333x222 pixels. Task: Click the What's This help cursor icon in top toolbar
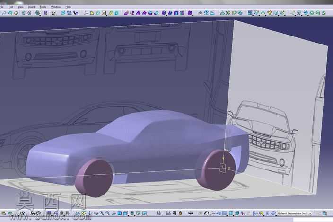(x=75, y=13)
